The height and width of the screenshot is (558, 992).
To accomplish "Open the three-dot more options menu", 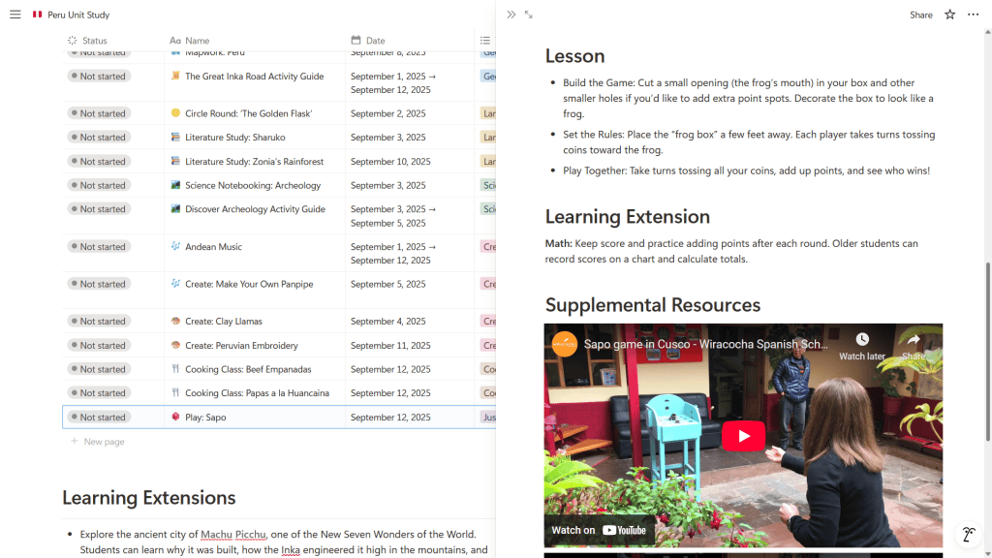I will [973, 15].
